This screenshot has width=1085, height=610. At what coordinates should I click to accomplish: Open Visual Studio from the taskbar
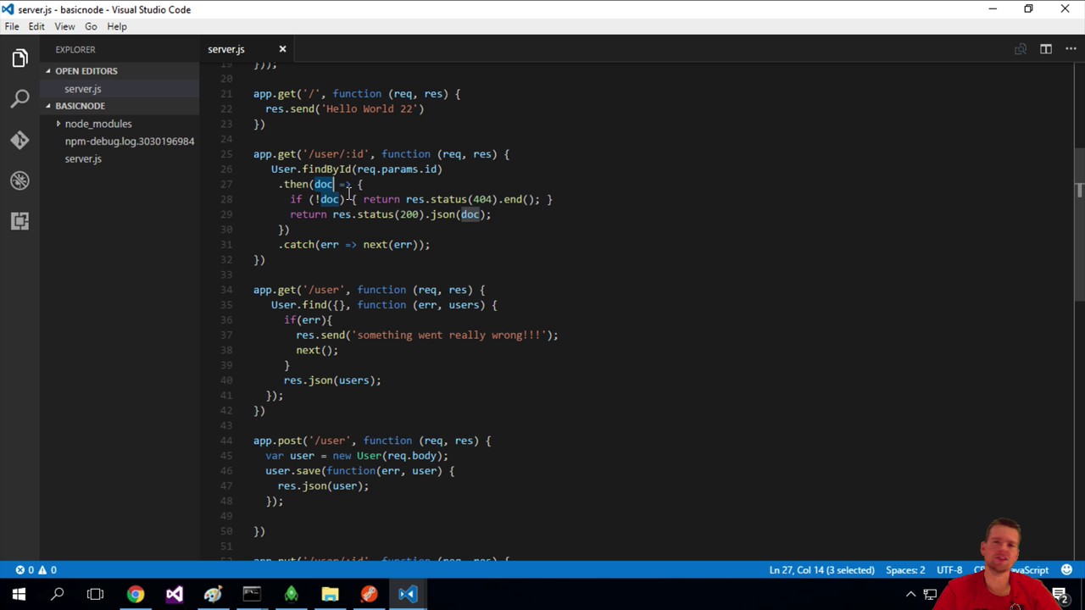[174, 595]
